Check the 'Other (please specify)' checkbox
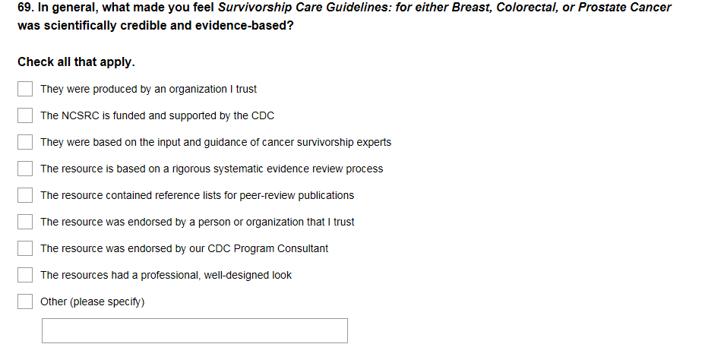This screenshot has height=363, width=724. pos(26,302)
